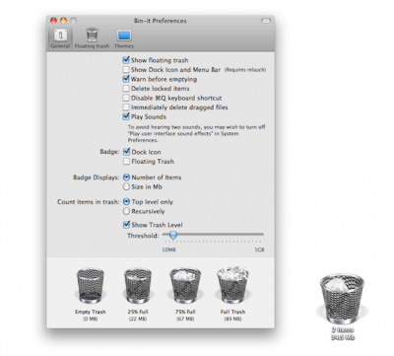Enable Floating Trash badge checkbox
The height and width of the screenshot is (356, 394).
[x=126, y=162]
